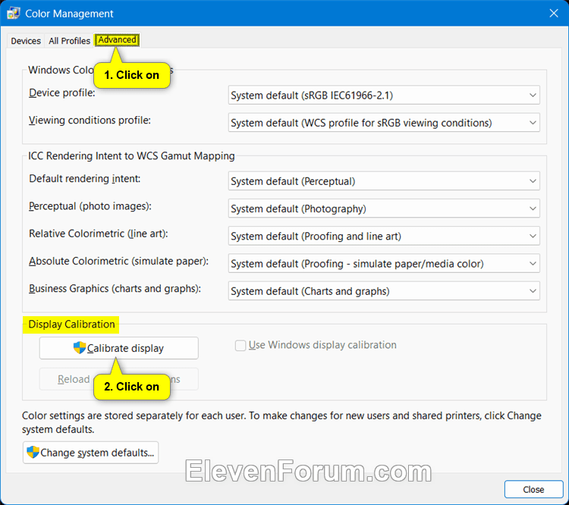Expand the Perceptual (photo images) dropdown
Screen dimensions: 569x505
[384, 209]
